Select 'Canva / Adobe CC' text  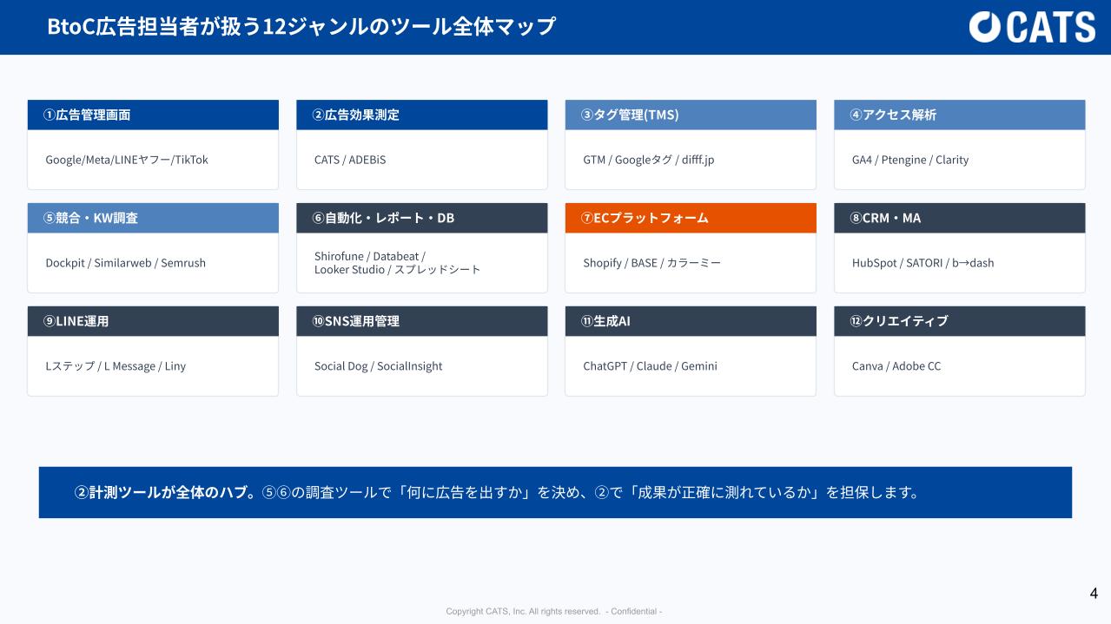pyautogui.click(x=896, y=366)
